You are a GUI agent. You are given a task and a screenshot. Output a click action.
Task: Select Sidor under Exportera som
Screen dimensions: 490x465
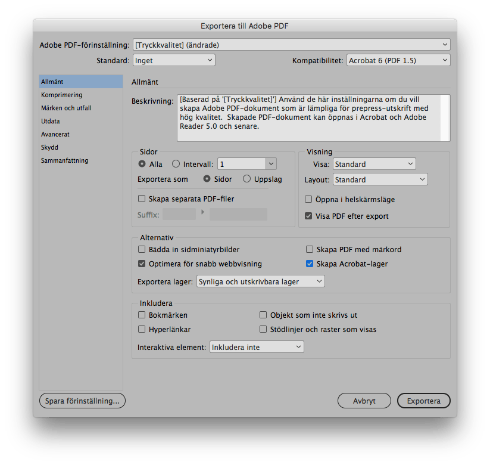point(207,179)
